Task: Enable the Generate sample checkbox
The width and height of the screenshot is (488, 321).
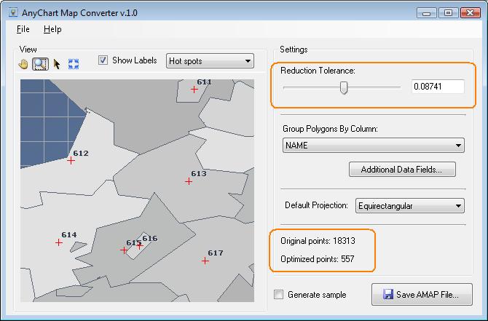Action: point(278,295)
